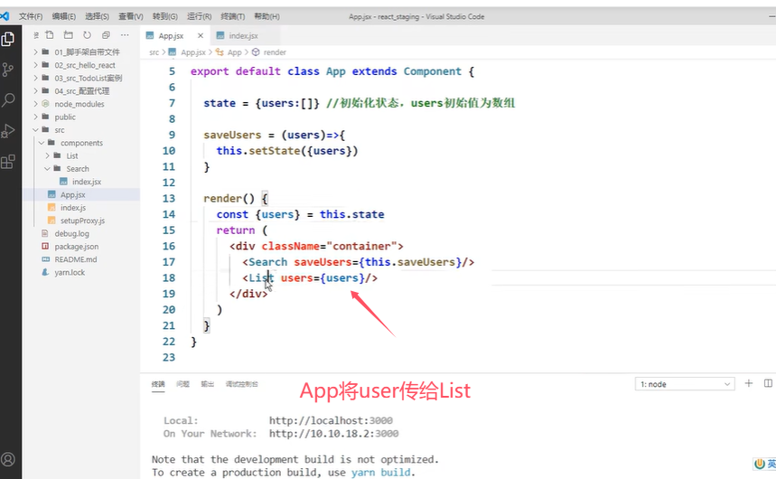776x479 pixels.
Task: Open index.jsx under Search folder
Action: pyautogui.click(x=87, y=182)
